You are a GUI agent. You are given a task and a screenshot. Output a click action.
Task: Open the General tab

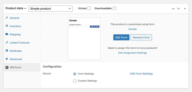coord(22,18)
